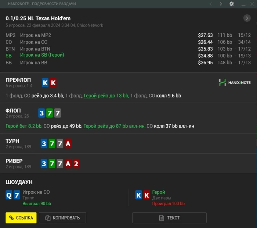257x228 pixels.
Task: Click CO рейз до 49 bb action
Action: [63, 126]
